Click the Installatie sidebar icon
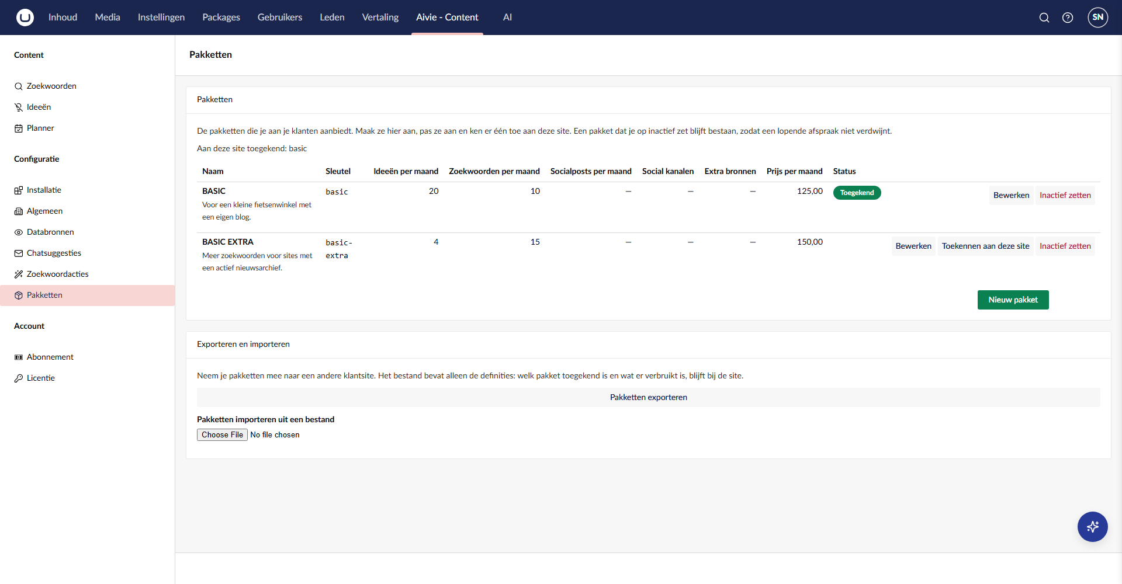Image resolution: width=1122 pixels, height=584 pixels. [19, 190]
